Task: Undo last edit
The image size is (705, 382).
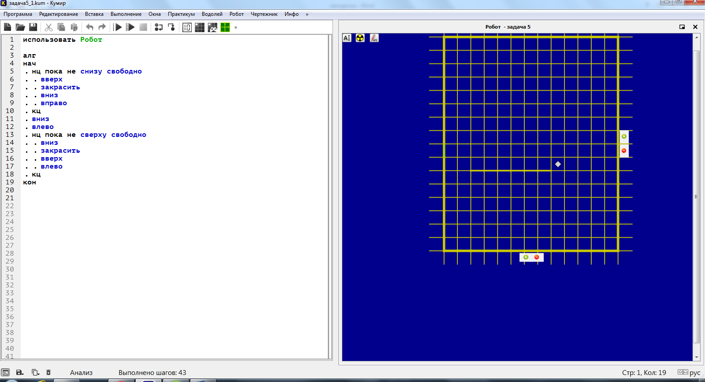Action: 89,27
